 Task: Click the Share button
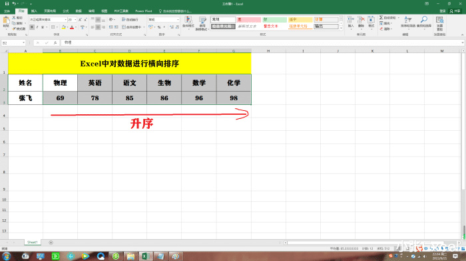[455, 11]
